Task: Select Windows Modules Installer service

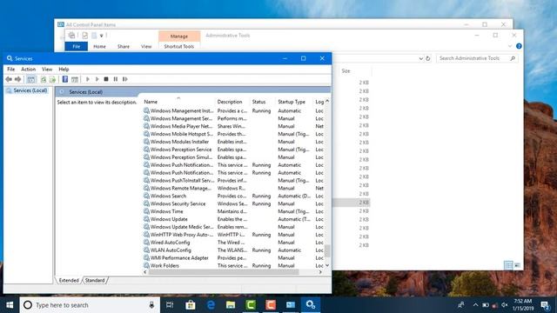Action: [234, 142]
